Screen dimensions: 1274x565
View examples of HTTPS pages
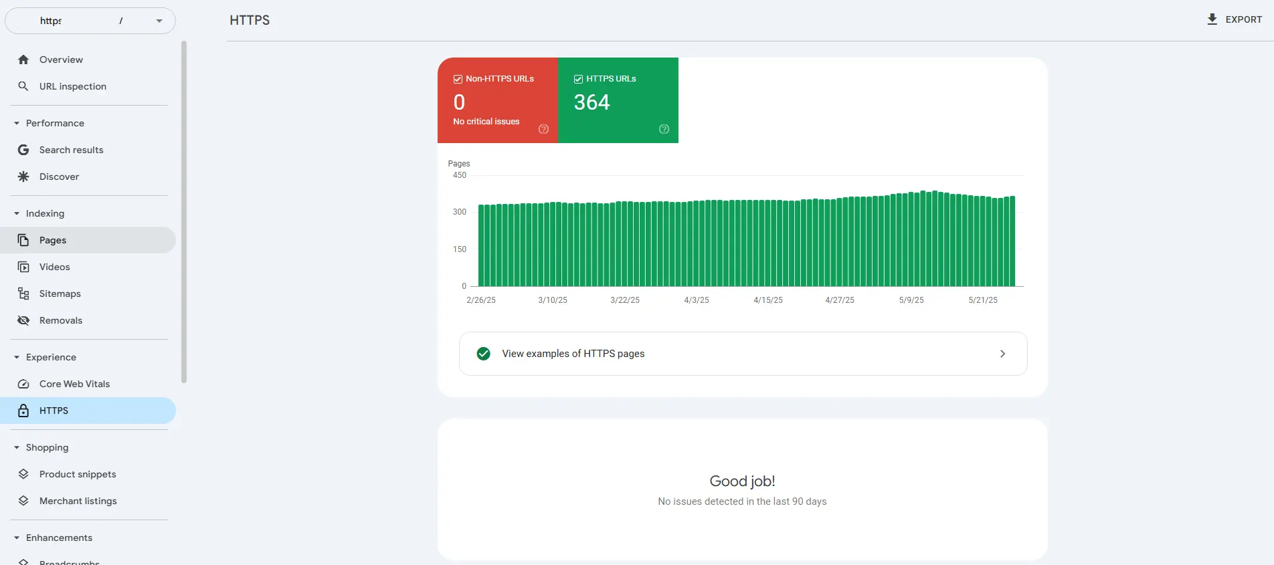click(x=743, y=354)
